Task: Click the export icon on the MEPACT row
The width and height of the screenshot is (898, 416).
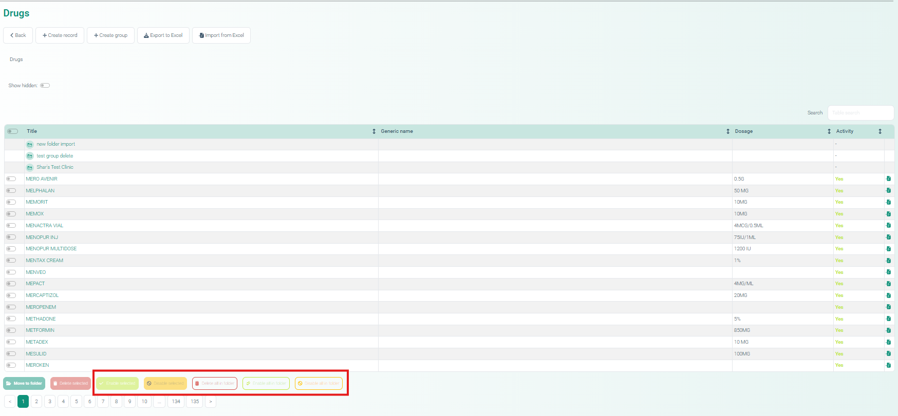Action: pyautogui.click(x=888, y=284)
